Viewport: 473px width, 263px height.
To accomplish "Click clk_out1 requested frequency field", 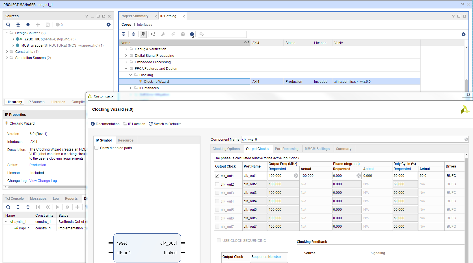I will click(280, 176).
